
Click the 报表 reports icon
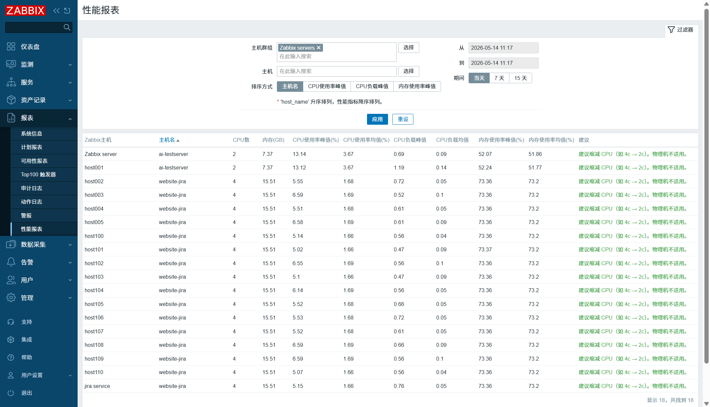point(11,117)
